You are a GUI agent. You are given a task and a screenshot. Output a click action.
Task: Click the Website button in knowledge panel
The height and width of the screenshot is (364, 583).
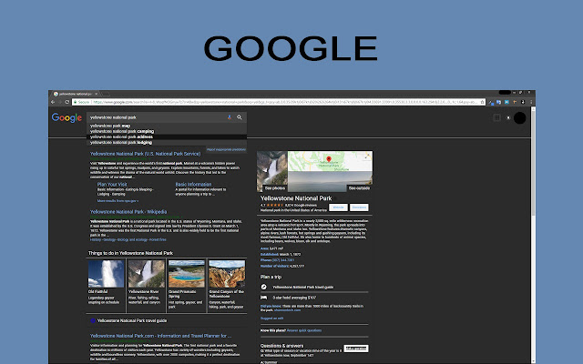point(338,207)
